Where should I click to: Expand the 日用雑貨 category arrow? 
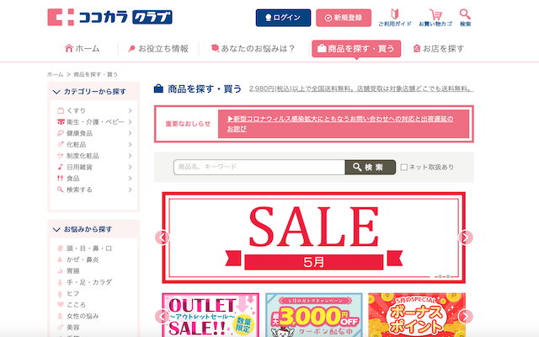click(131, 167)
